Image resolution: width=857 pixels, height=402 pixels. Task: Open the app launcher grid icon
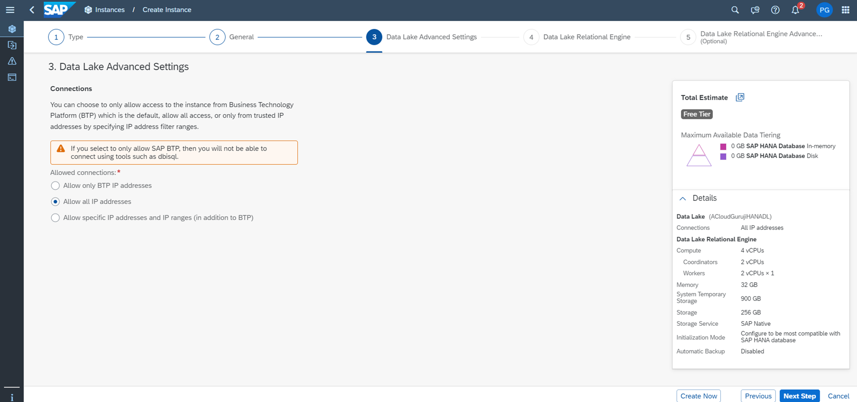[x=845, y=10]
